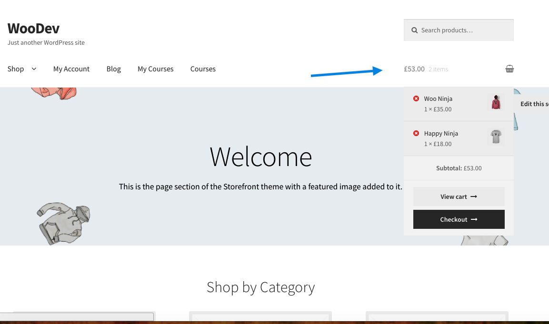Viewport: 549px width, 324px height.
Task: Navigate to My Courses
Action: pos(155,69)
